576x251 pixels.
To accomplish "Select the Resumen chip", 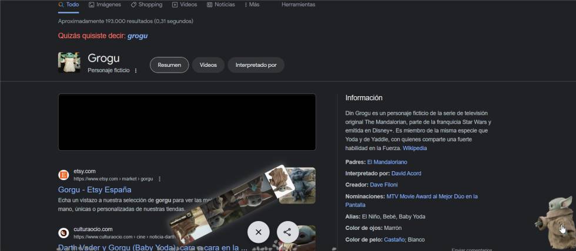I will coord(169,65).
